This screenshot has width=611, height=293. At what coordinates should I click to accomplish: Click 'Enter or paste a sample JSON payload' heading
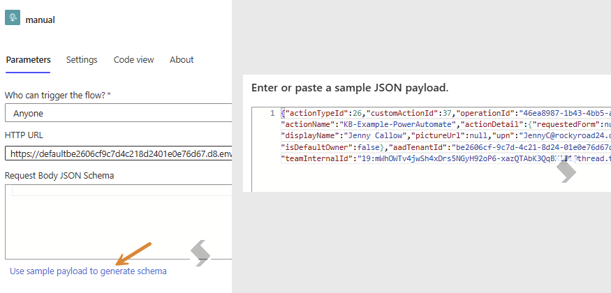coord(350,87)
